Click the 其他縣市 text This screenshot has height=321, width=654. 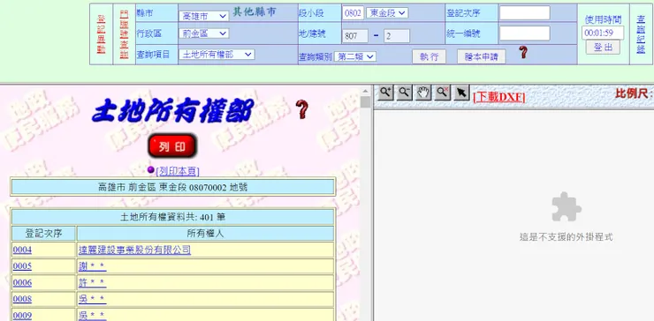[255, 12]
